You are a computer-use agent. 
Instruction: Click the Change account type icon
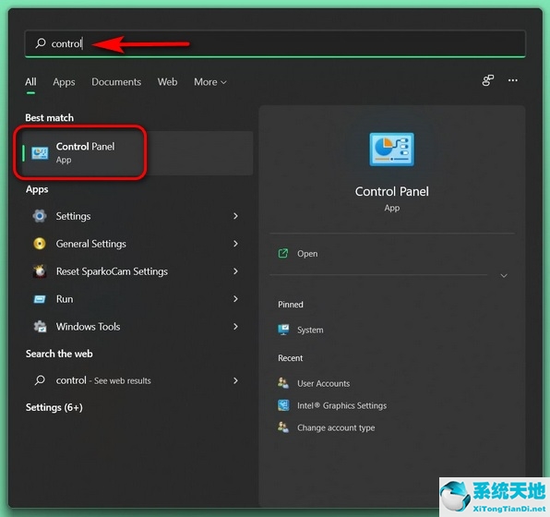(x=283, y=427)
